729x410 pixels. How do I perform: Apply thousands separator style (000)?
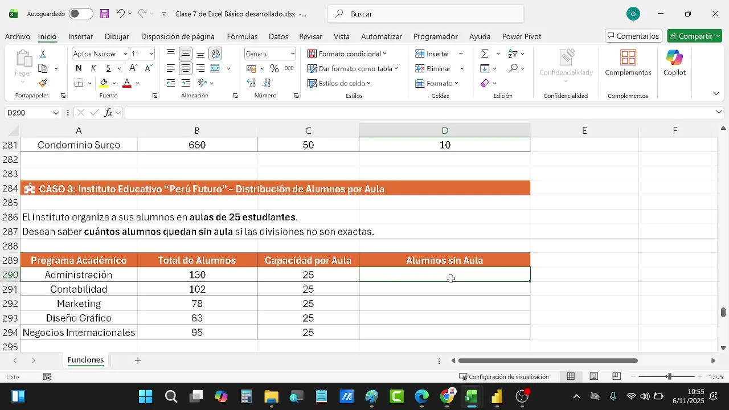tap(289, 68)
